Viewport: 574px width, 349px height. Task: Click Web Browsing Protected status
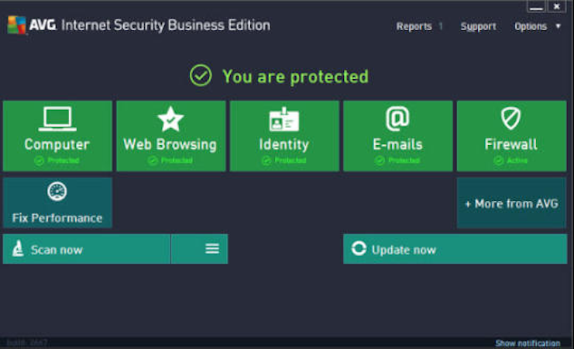point(170,161)
